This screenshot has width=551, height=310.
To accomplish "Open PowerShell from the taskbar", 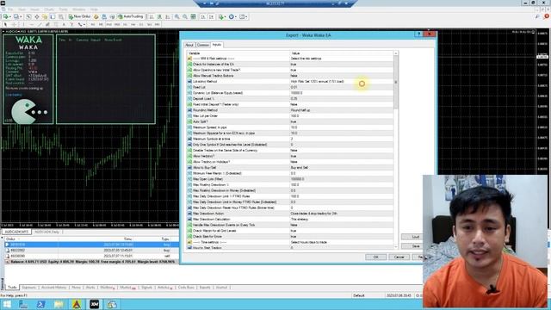I will click(x=40, y=304).
